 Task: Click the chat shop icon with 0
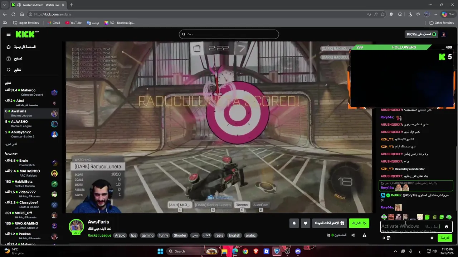[386, 238]
